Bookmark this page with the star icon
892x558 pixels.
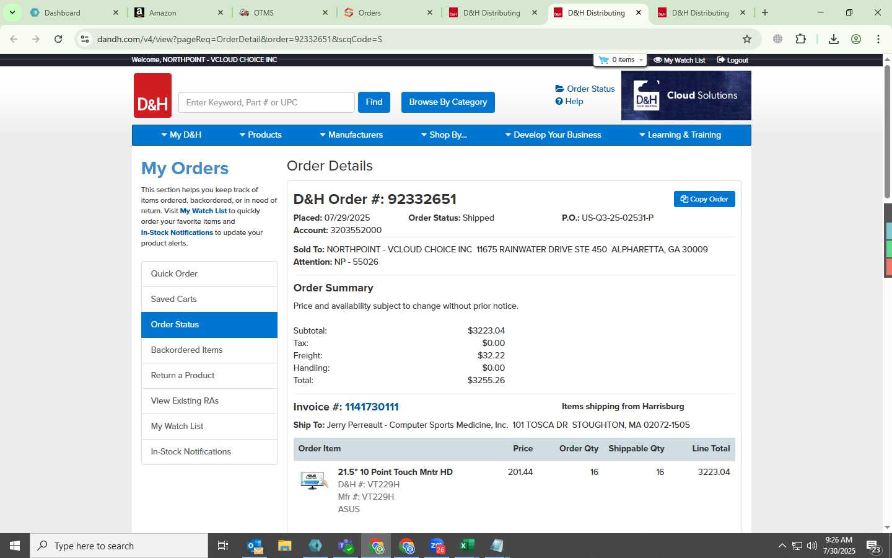click(x=747, y=39)
